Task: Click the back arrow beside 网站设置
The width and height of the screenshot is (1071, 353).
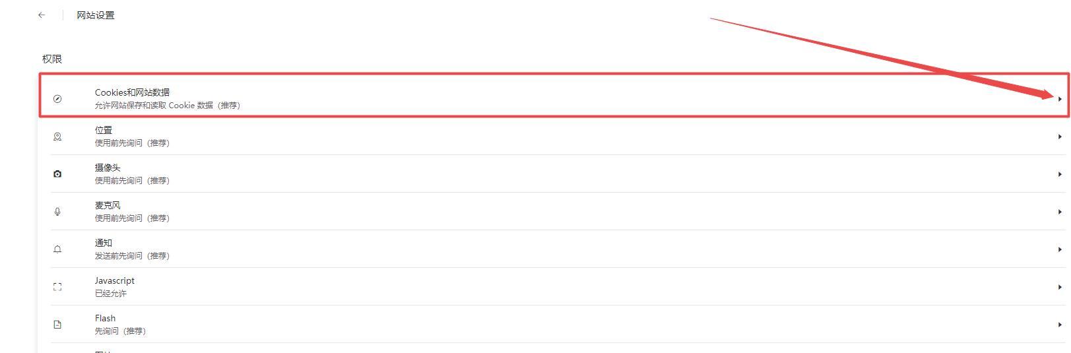Action: tap(42, 15)
